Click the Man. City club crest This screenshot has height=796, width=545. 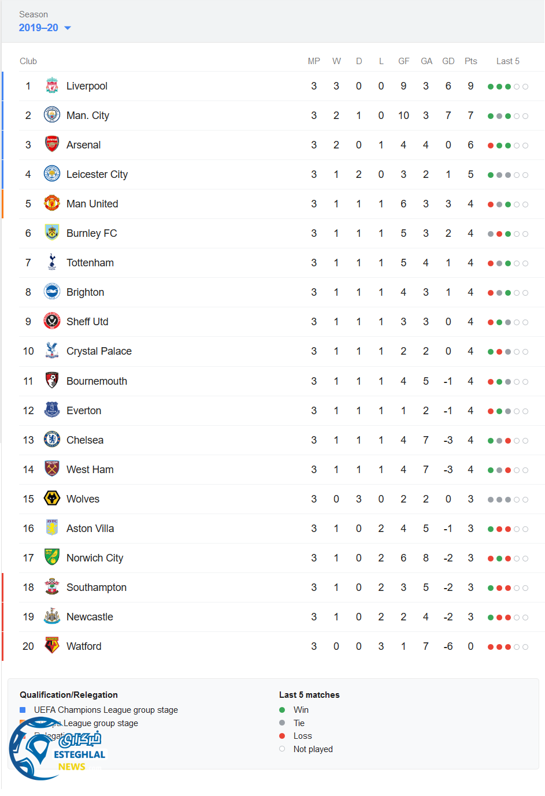(52, 115)
